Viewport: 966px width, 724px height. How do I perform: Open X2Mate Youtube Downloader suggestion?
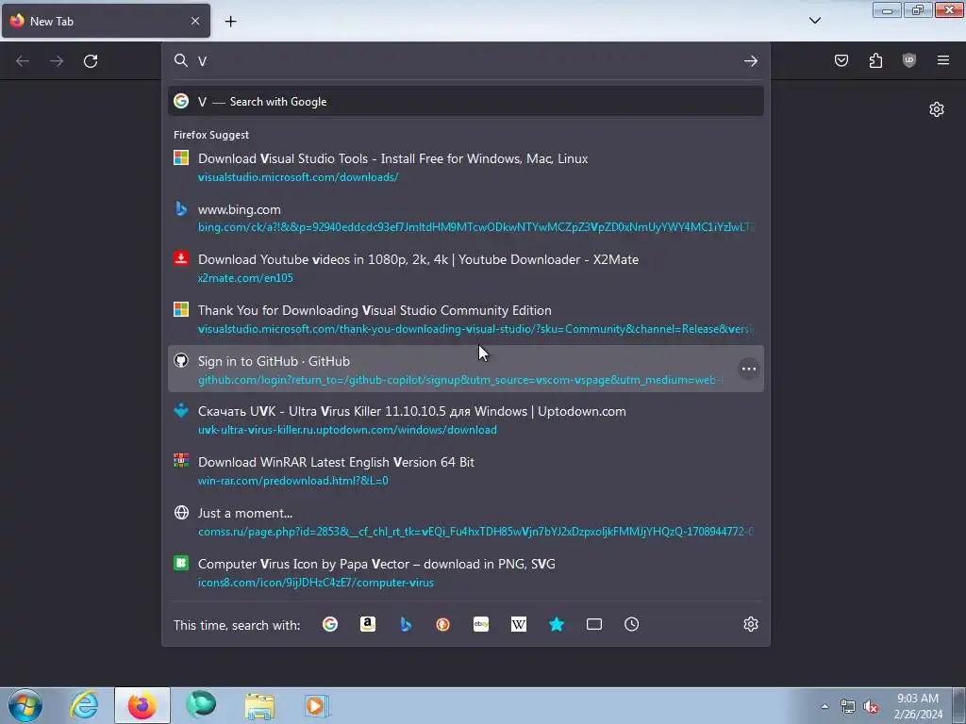pos(466,269)
